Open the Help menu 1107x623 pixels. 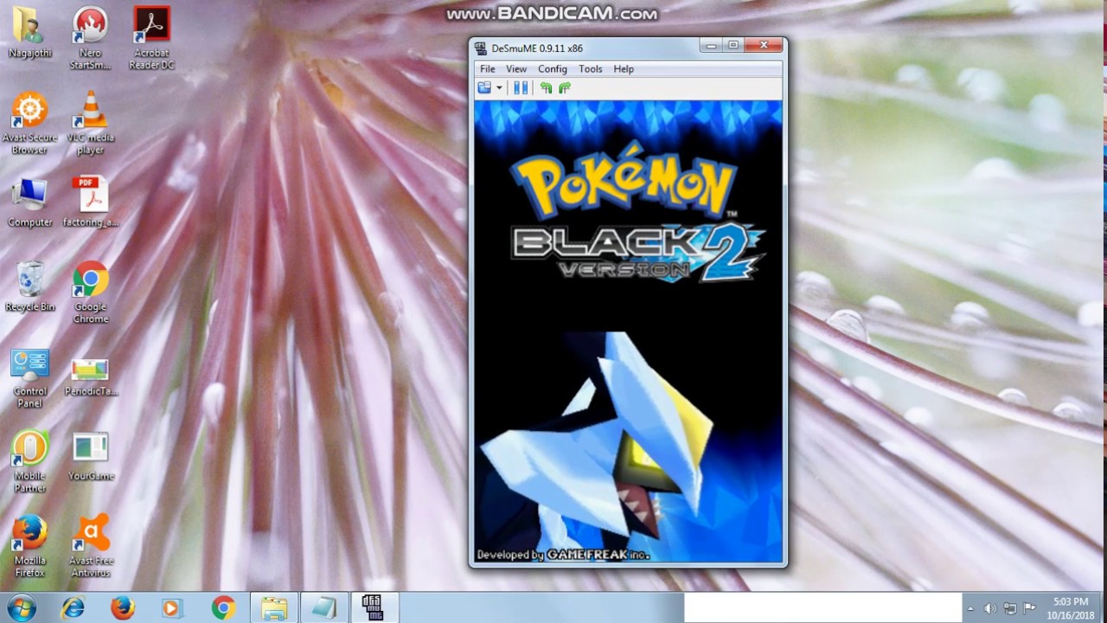[x=624, y=69]
